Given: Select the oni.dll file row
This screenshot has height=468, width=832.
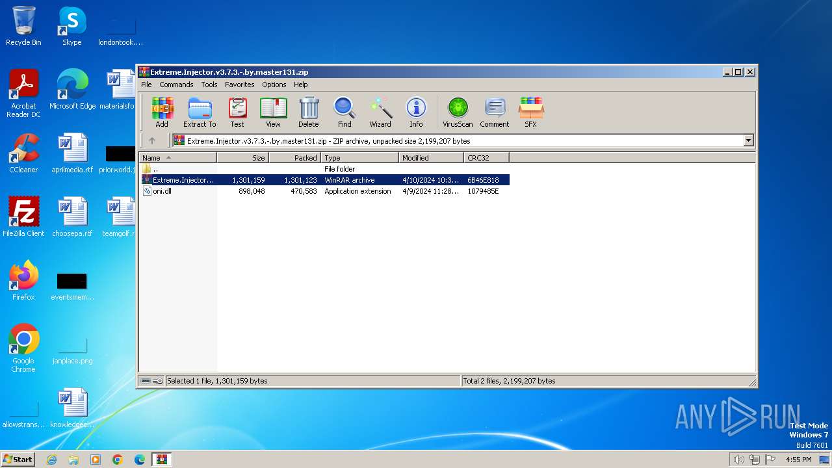Looking at the screenshot, I should pyautogui.click(x=324, y=191).
